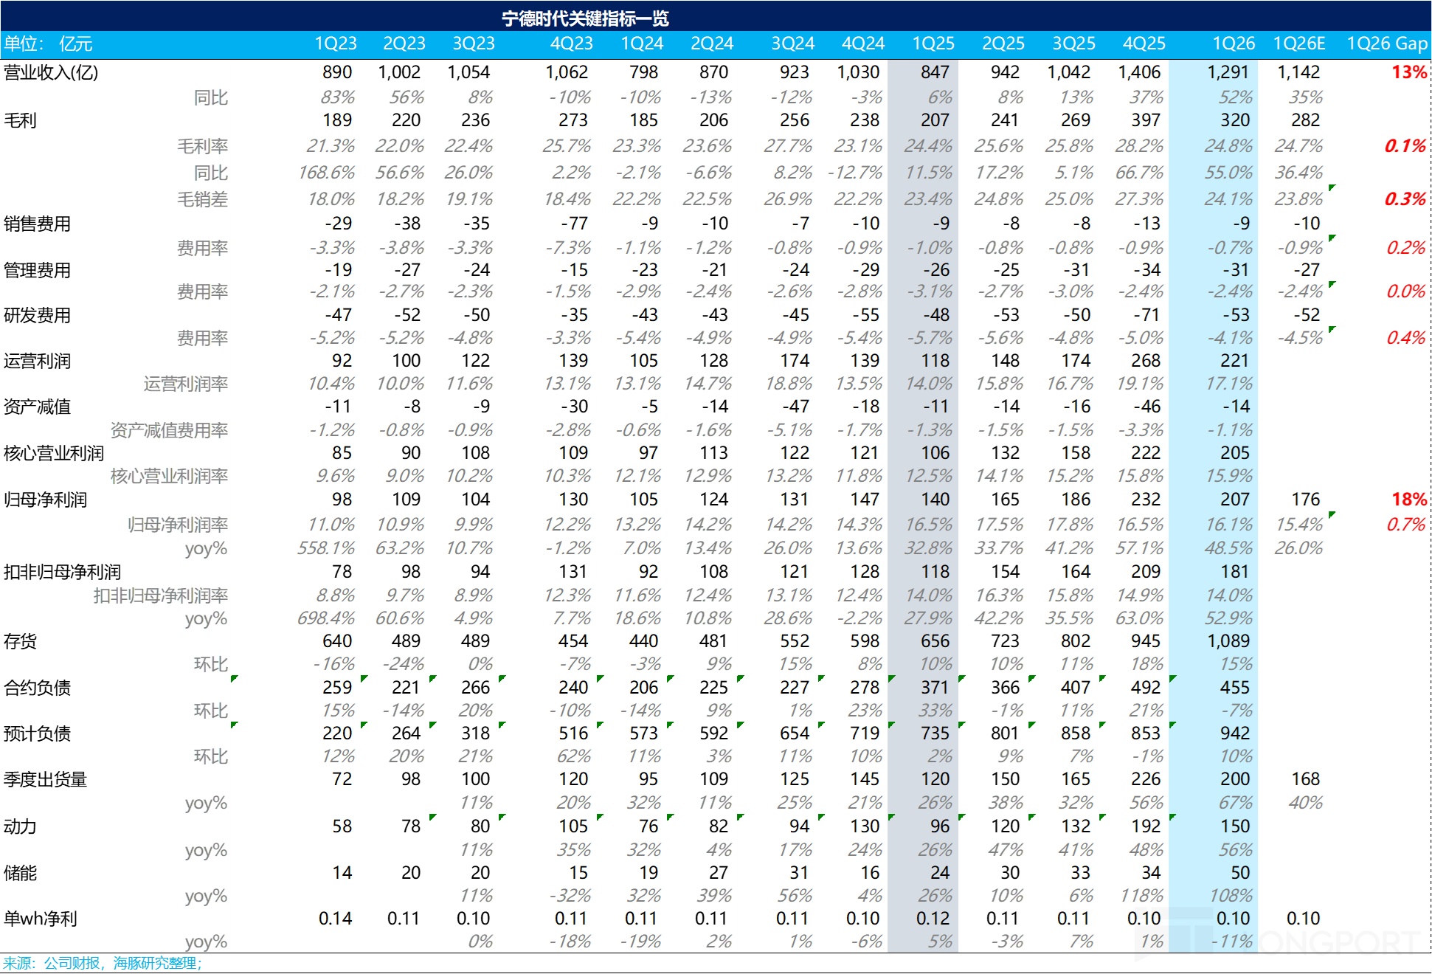Click the 1Q26 Gap column header
Viewport: 1432px width, 974px height.
click(1386, 44)
